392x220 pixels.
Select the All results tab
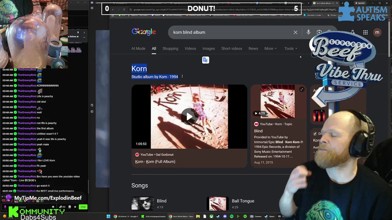154,49
